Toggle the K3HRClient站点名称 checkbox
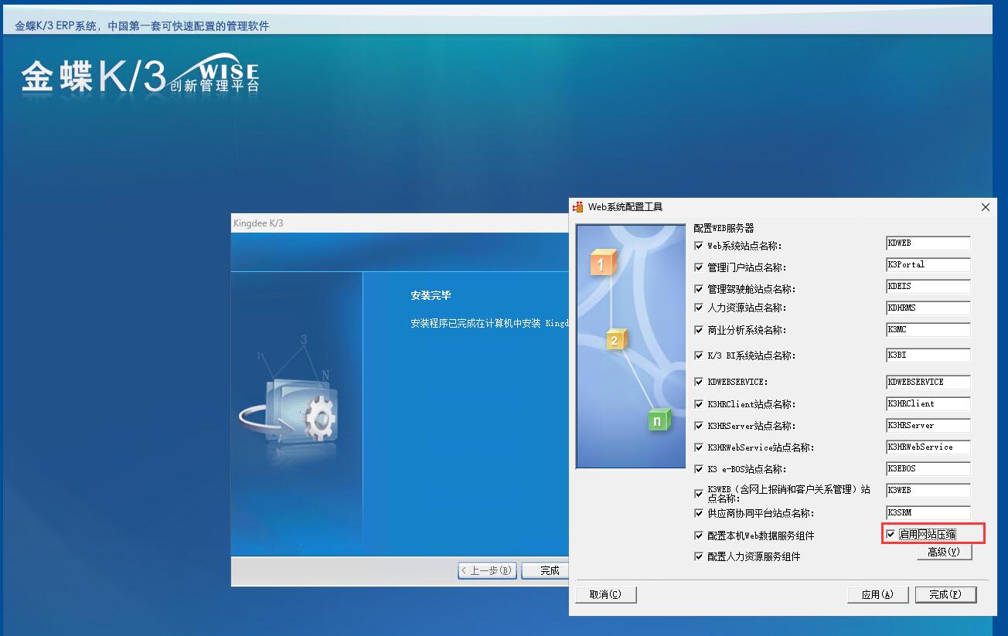 pyautogui.click(x=699, y=404)
